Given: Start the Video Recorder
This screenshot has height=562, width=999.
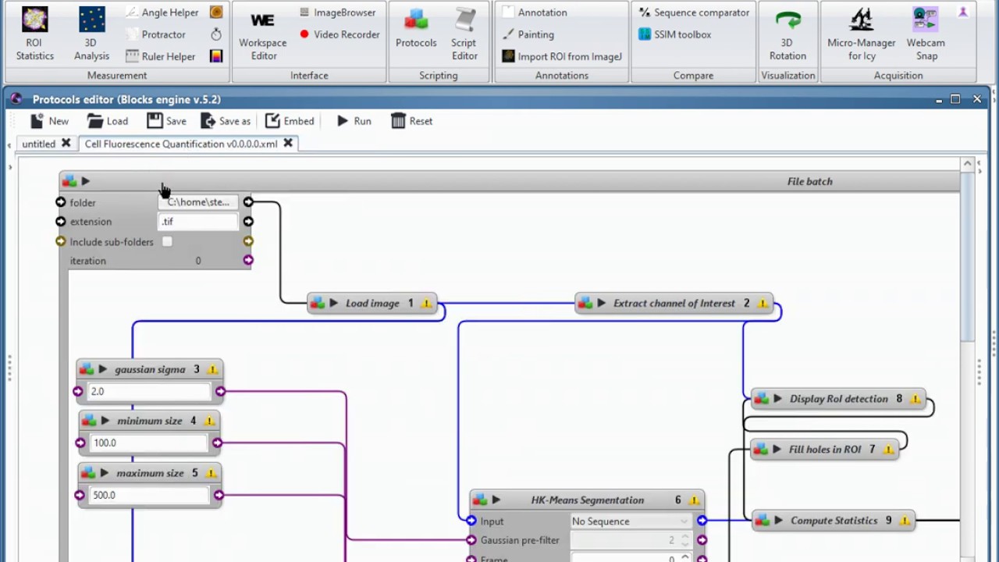Looking at the screenshot, I should click(x=339, y=34).
